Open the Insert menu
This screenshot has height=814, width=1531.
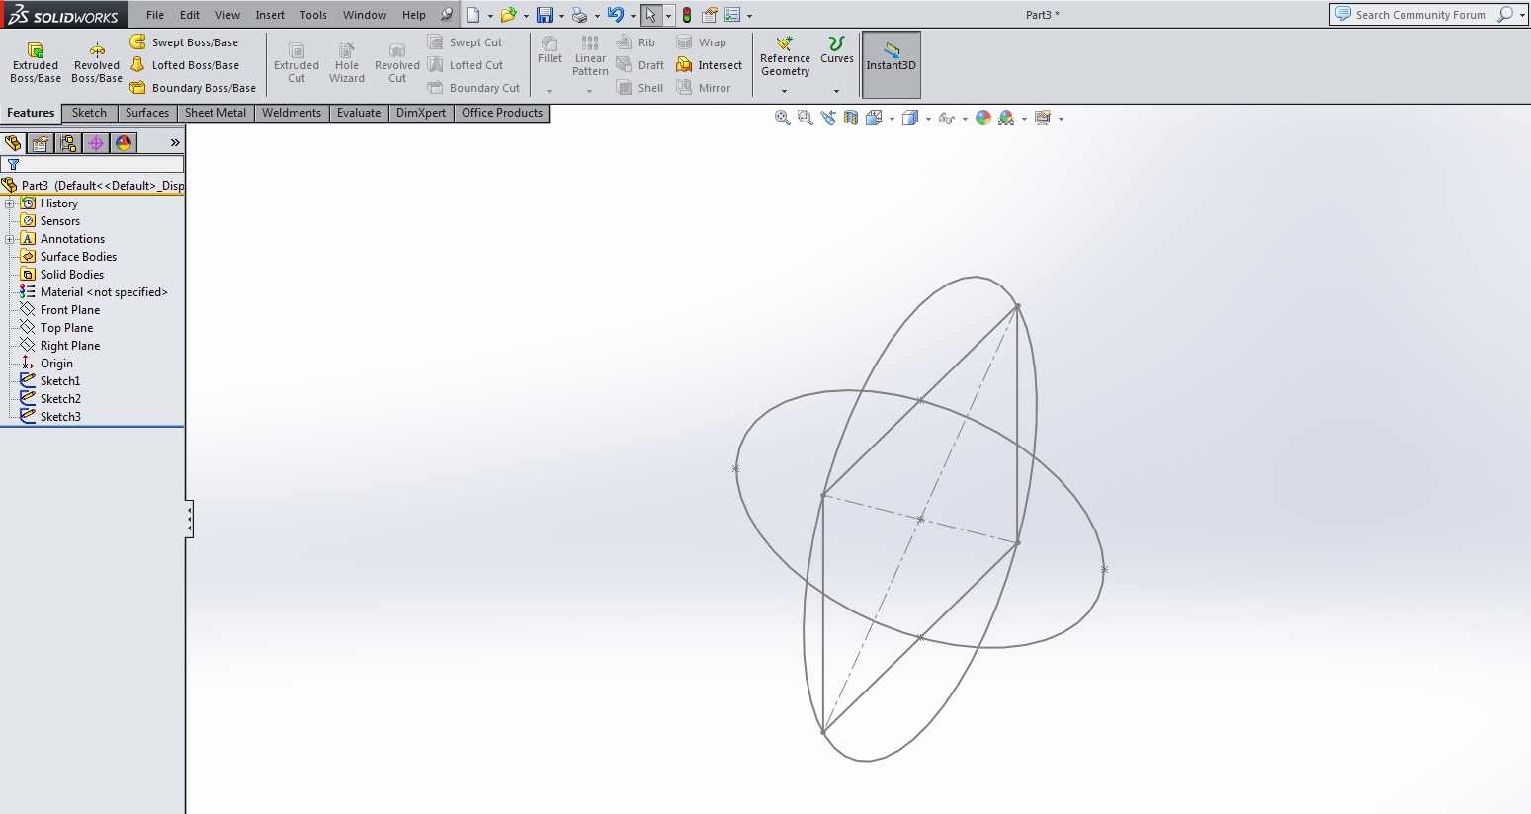(269, 15)
